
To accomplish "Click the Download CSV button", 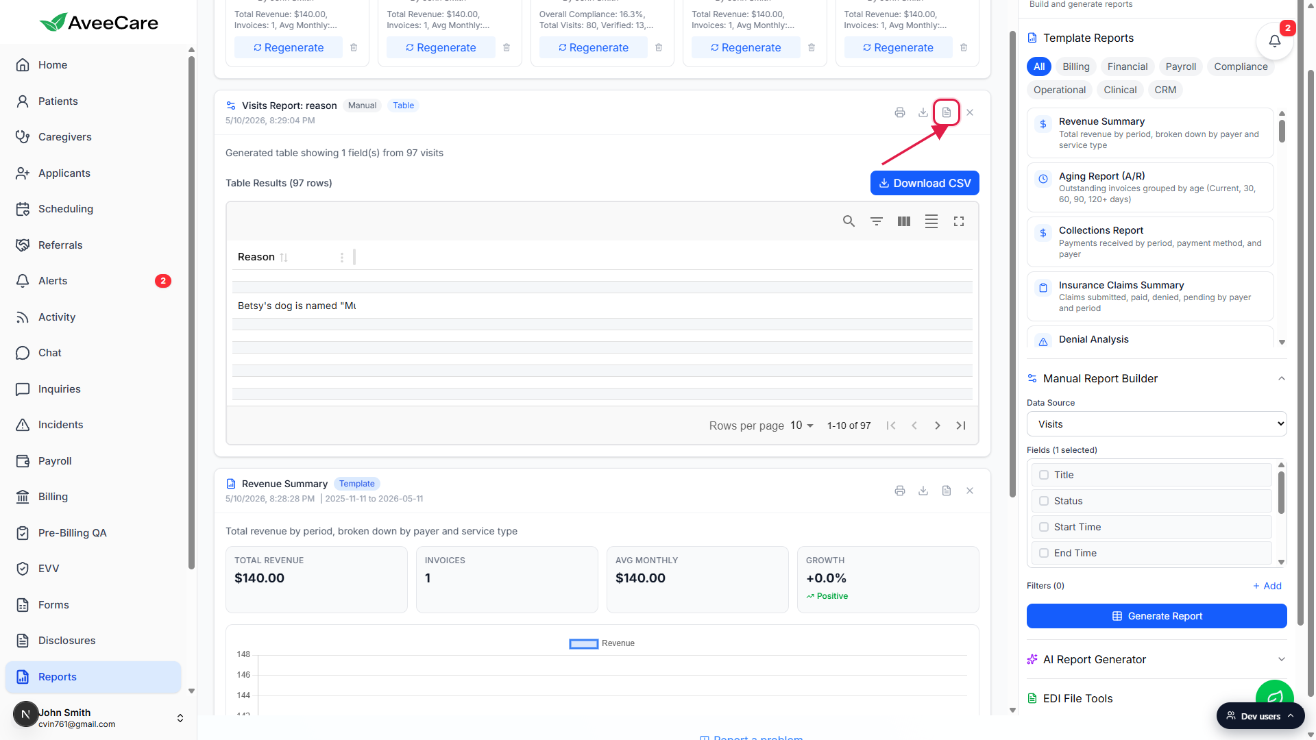I will coord(925,183).
